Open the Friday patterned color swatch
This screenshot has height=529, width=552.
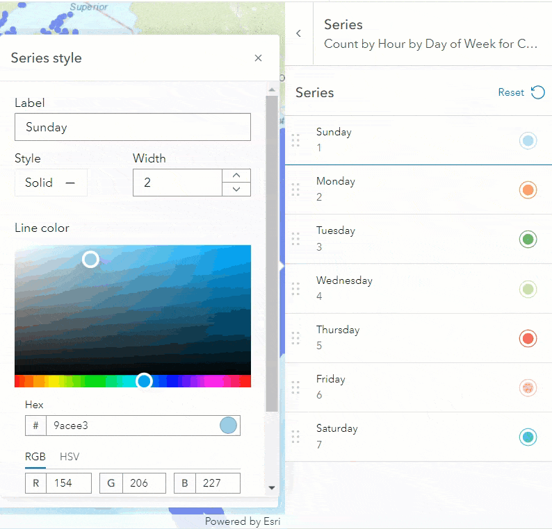[x=528, y=387]
